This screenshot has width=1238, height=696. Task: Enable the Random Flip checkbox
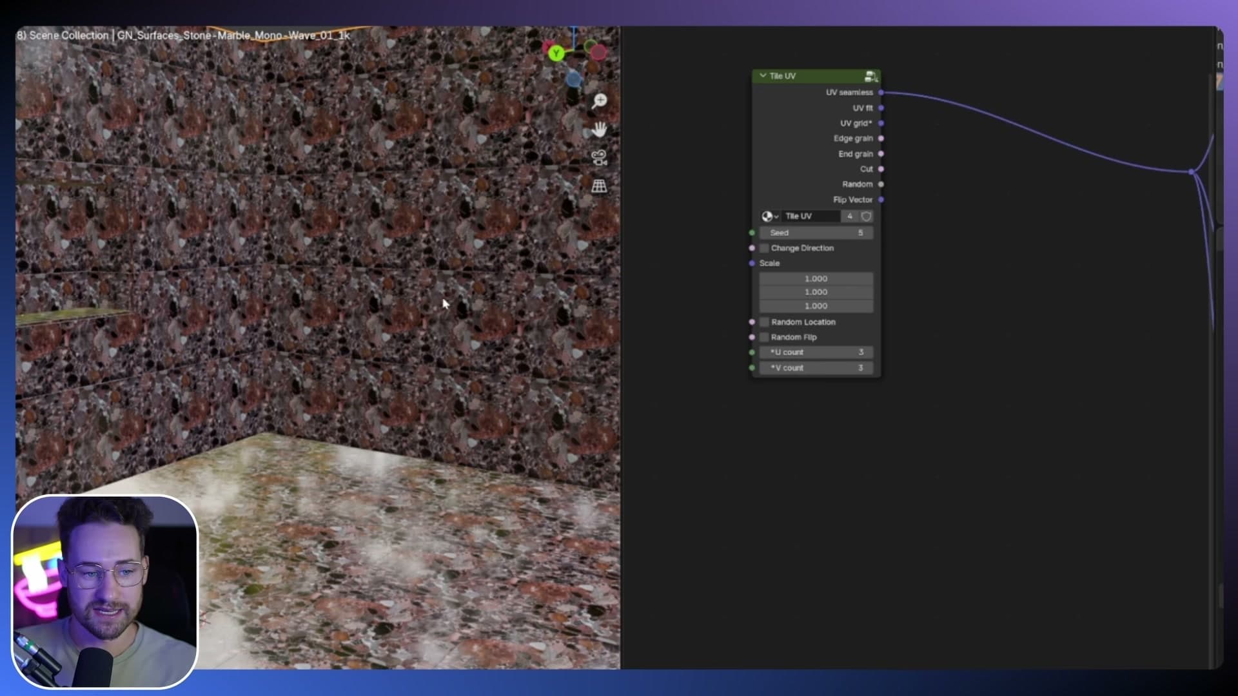(764, 337)
